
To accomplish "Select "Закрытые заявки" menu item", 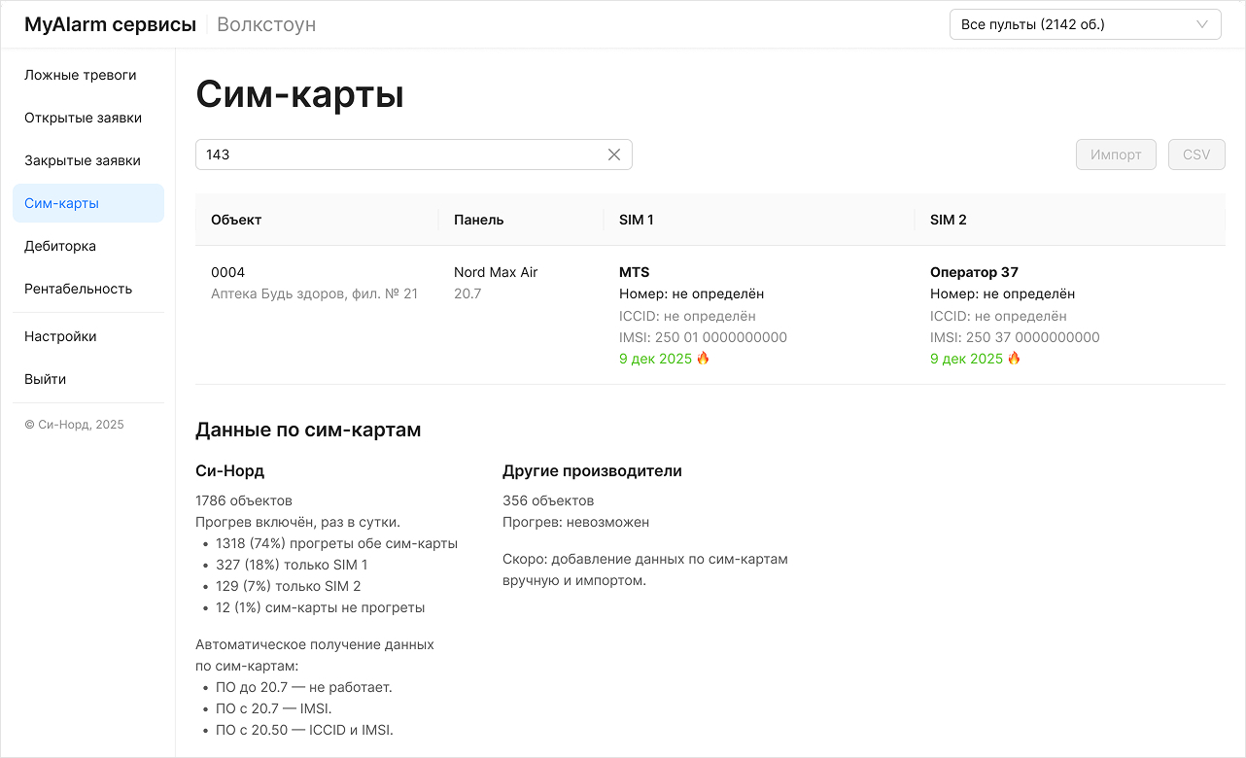I will point(83,160).
